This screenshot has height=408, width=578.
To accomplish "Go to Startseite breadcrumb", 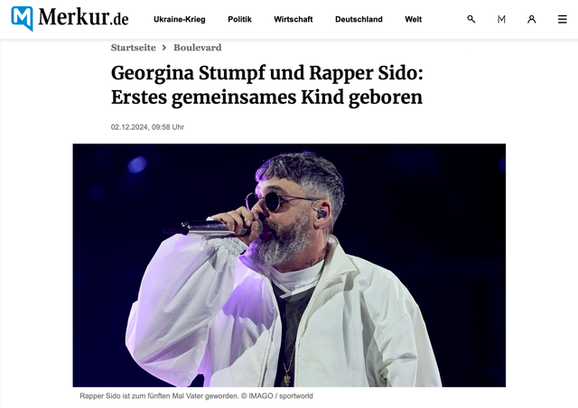I will (x=134, y=48).
